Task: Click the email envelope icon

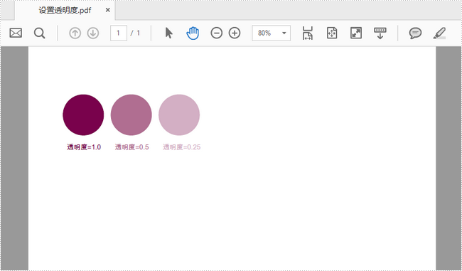Action: pos(16,33)
